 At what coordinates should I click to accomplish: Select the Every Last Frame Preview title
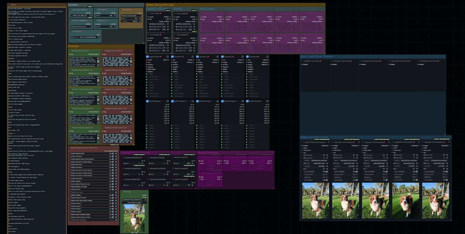click(316, 56)
